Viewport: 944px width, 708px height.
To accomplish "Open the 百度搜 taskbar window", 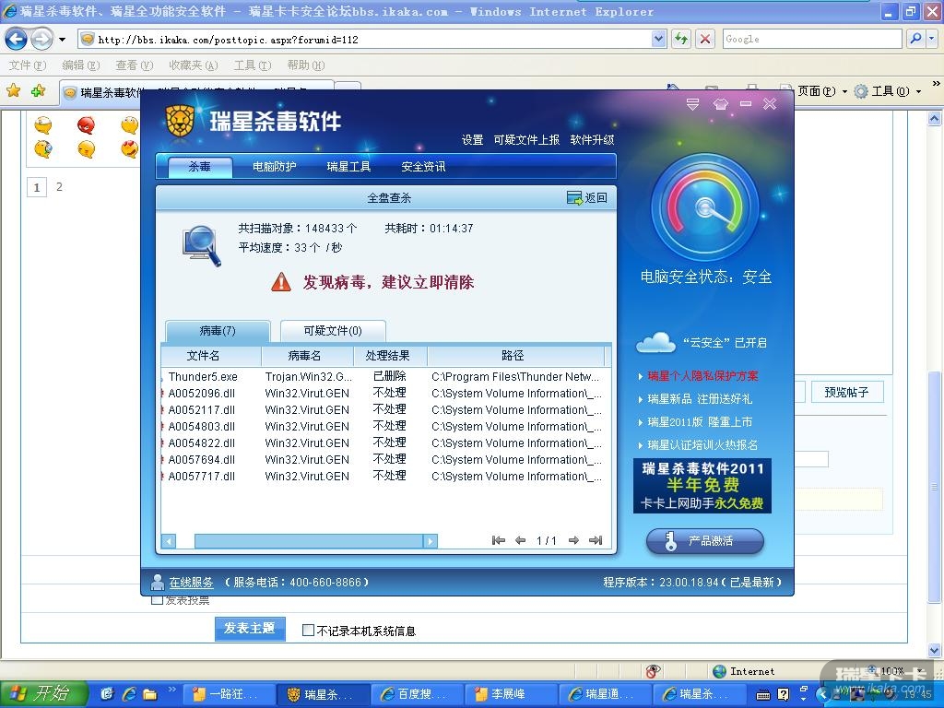I will point(418,694).
